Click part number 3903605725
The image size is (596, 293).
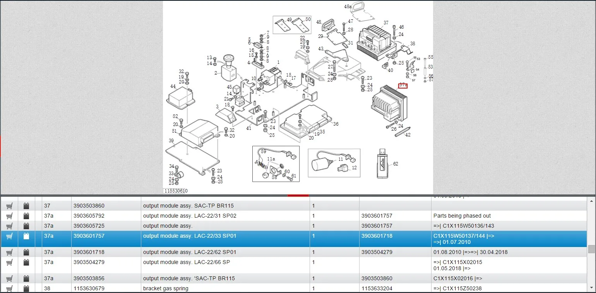(89, 226)
